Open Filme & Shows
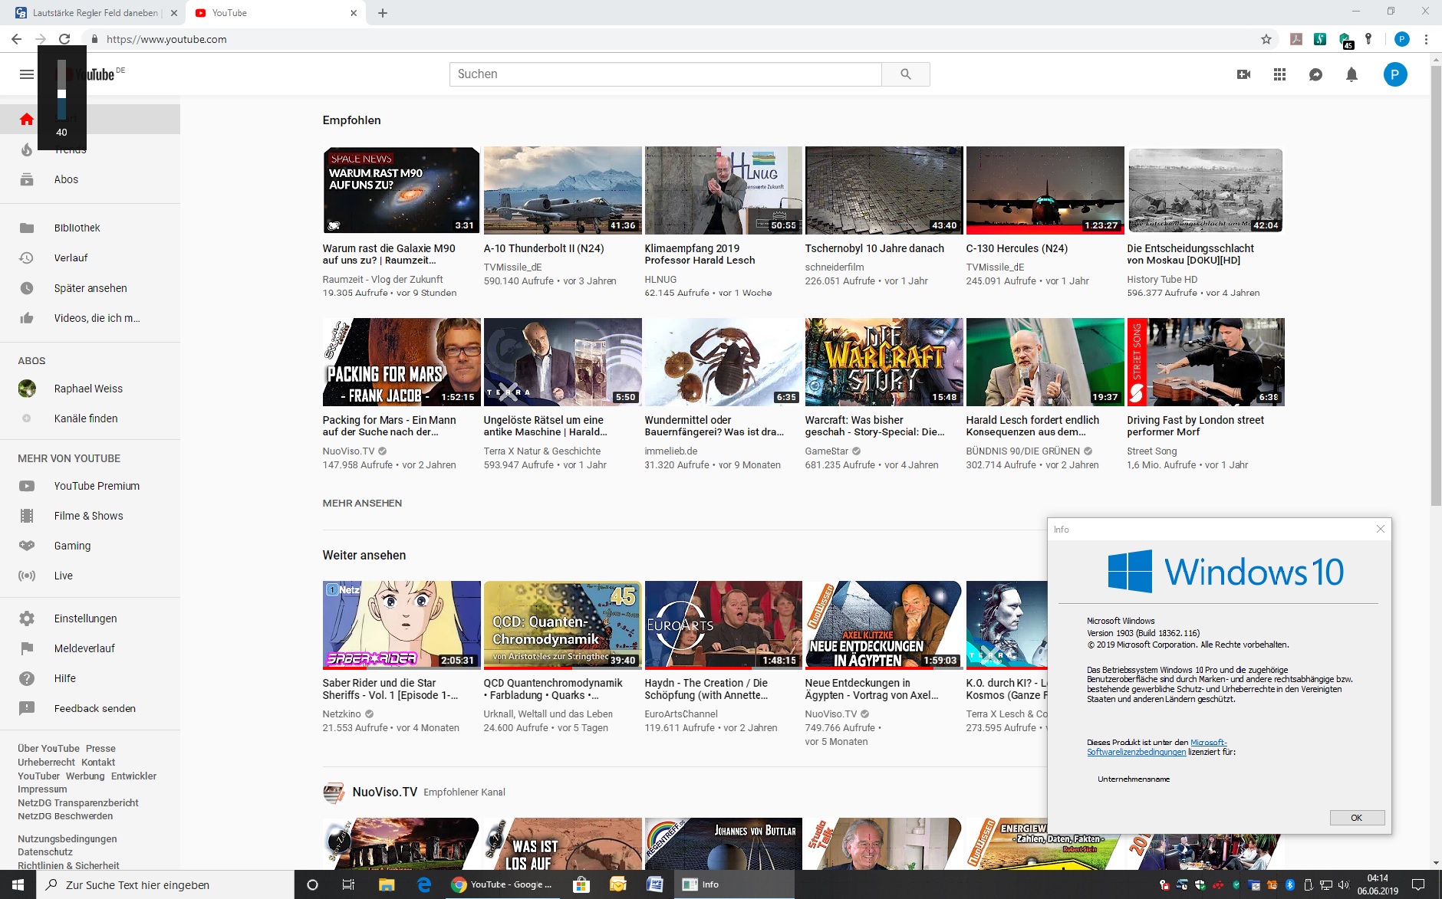 coord(90,516)
